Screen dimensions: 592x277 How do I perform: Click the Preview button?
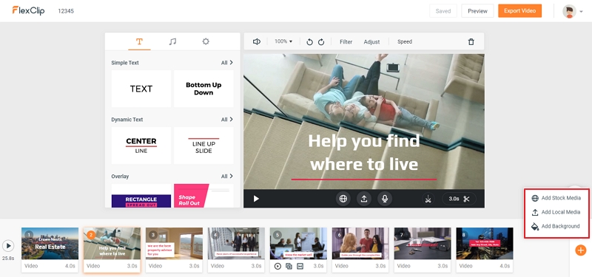(x=477, y=11)
